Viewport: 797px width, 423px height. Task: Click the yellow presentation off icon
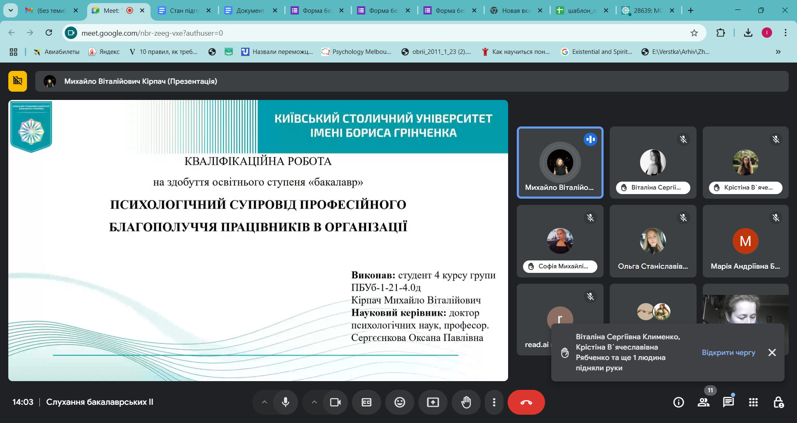pos(18,81)
